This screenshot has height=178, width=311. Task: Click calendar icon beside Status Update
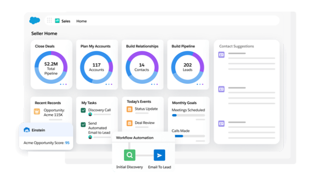(130, 109)
